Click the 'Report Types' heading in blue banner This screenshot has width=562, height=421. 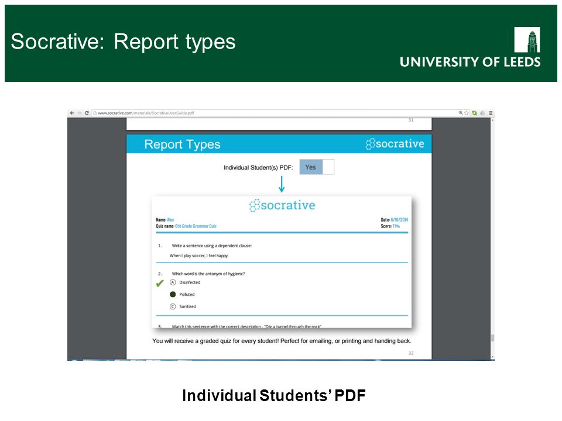[182, 144]
